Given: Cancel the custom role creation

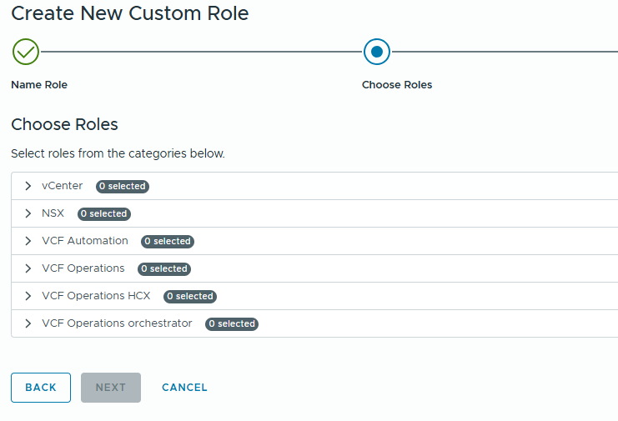Looking at the screenshot, I should [x=184, y=388].
